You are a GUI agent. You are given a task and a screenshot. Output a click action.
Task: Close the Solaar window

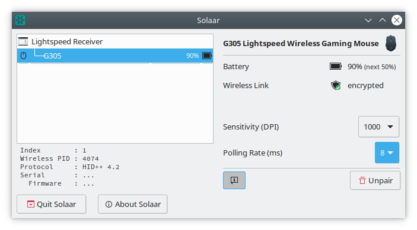396,20
